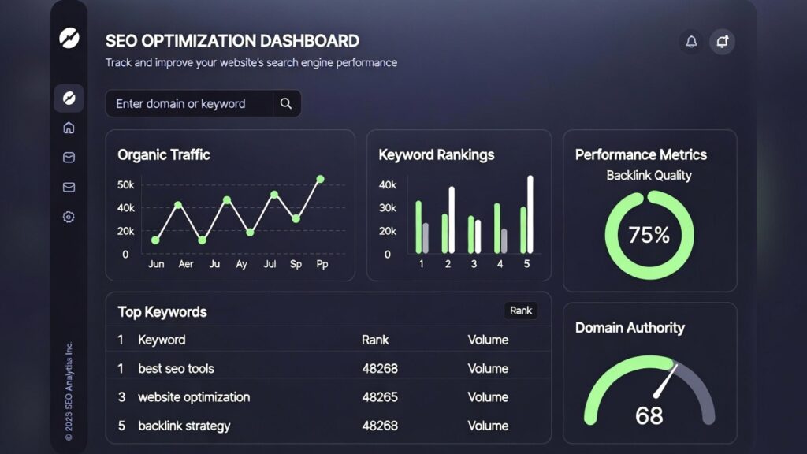807x454 pixels.
Task: Open the highlighted bell alert icon with badge
Action: pyautogui.click(x=722, y=42)
